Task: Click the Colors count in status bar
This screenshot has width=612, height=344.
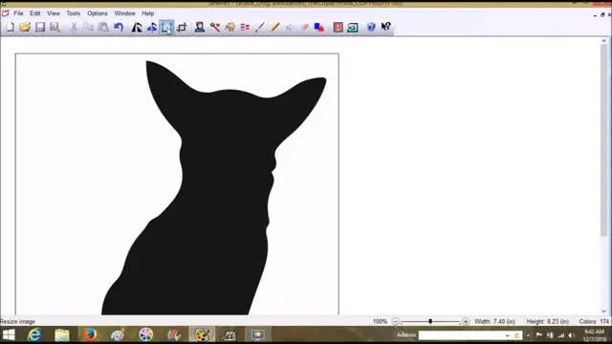Action: 594,322
